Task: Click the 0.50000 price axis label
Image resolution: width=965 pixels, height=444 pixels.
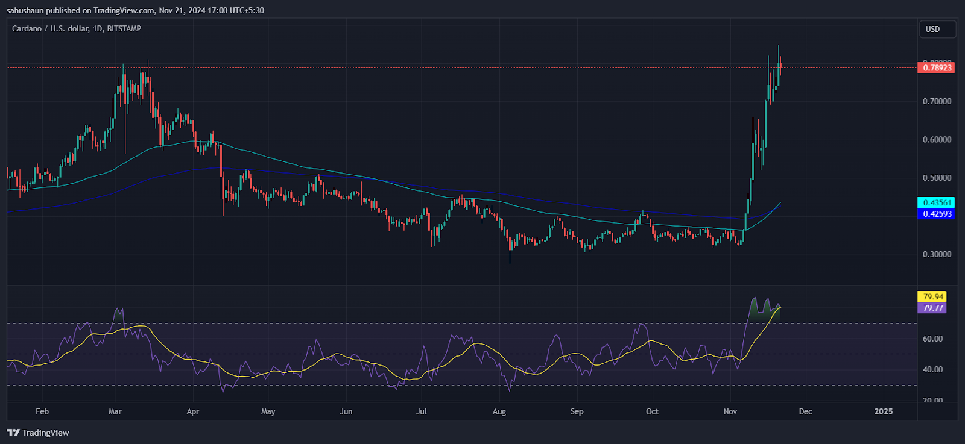Action: coord(937,178)
